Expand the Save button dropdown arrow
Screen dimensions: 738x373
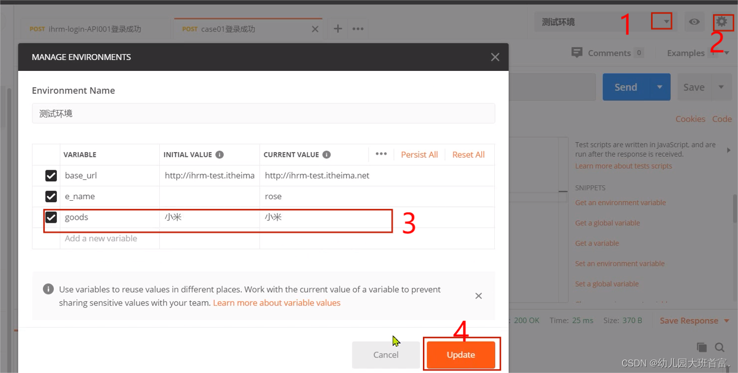(721, 87)
